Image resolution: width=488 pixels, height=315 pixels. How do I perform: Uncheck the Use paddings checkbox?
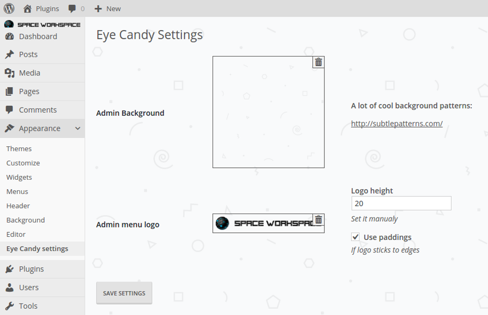click(355, 237)
